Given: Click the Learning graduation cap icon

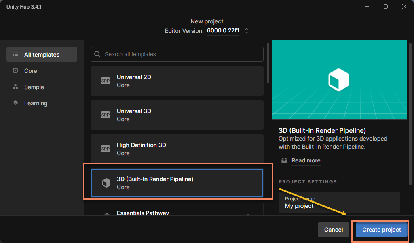Looking at the screenshot, I should (15, 103).
